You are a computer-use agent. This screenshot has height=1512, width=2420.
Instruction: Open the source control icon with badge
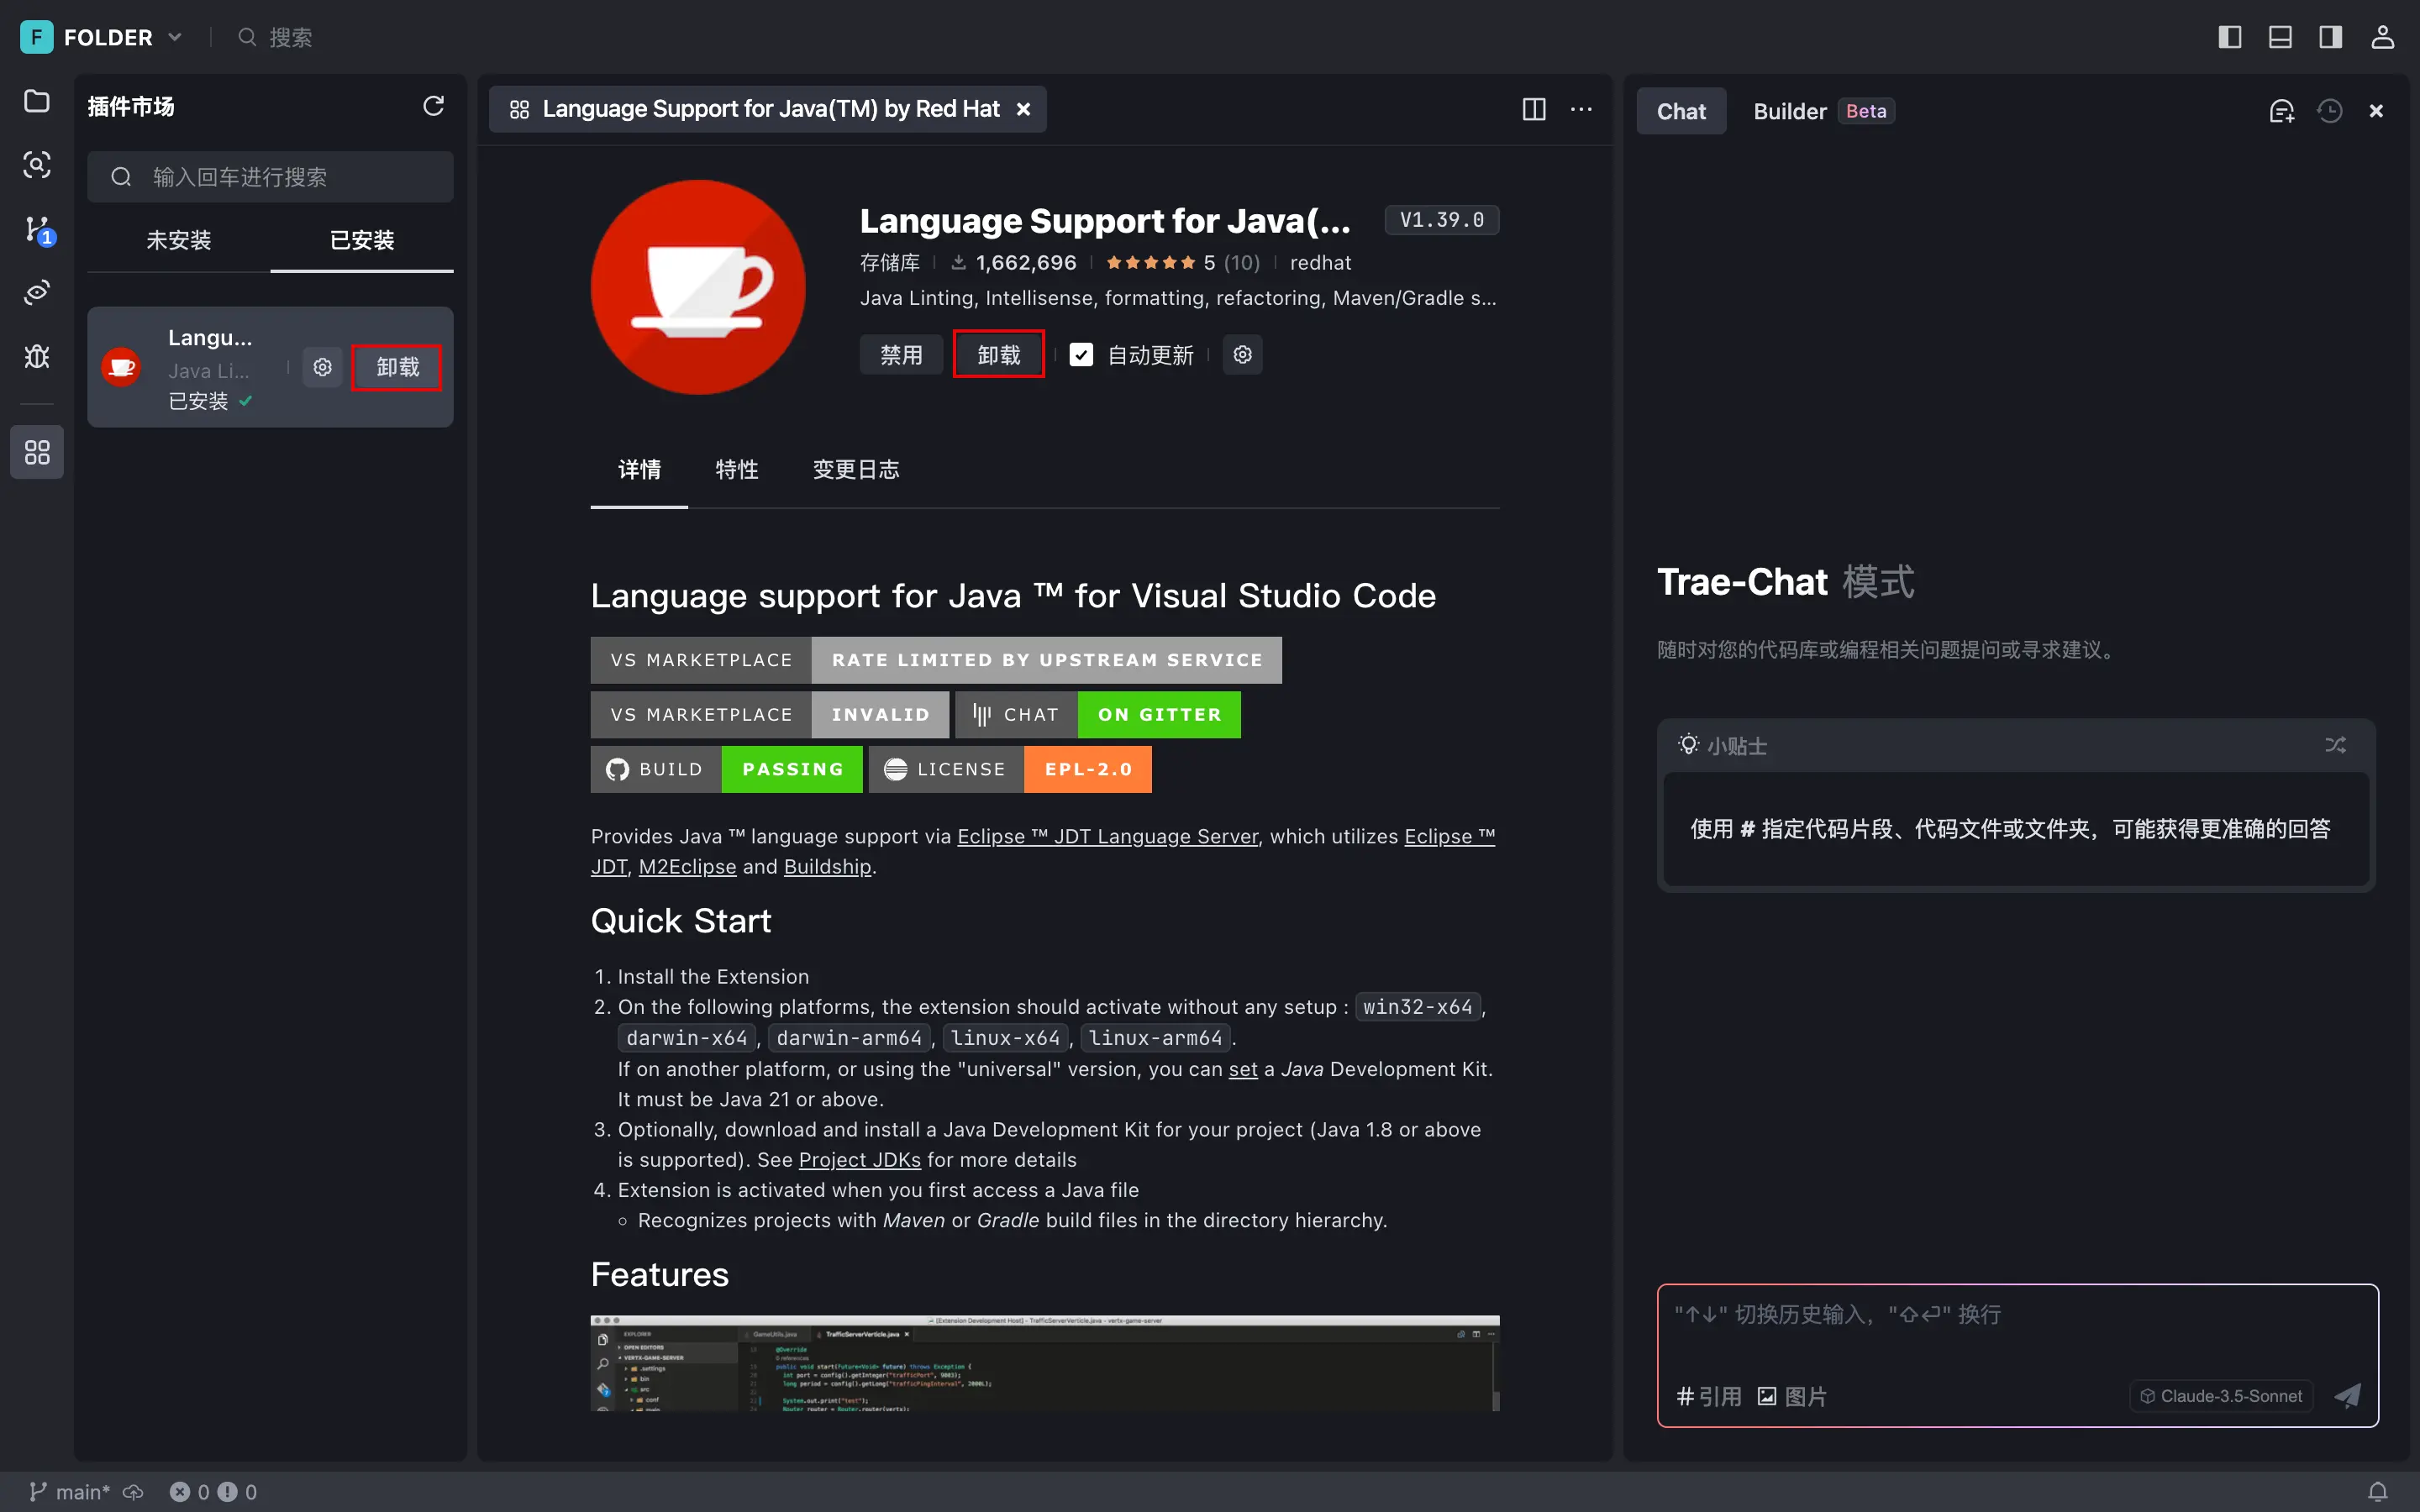37,229
